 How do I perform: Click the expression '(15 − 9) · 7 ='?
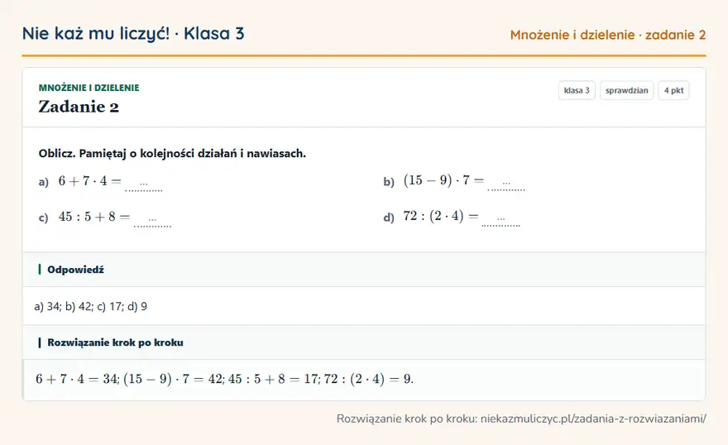tap(443, 180)
